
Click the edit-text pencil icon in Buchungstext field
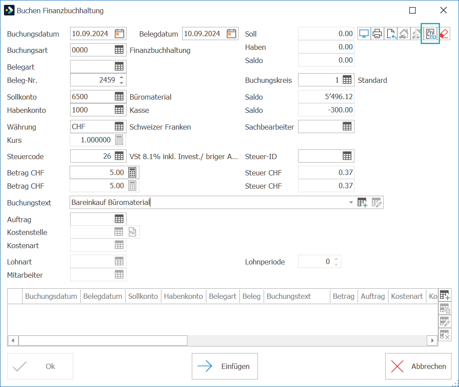coord(377,202)
